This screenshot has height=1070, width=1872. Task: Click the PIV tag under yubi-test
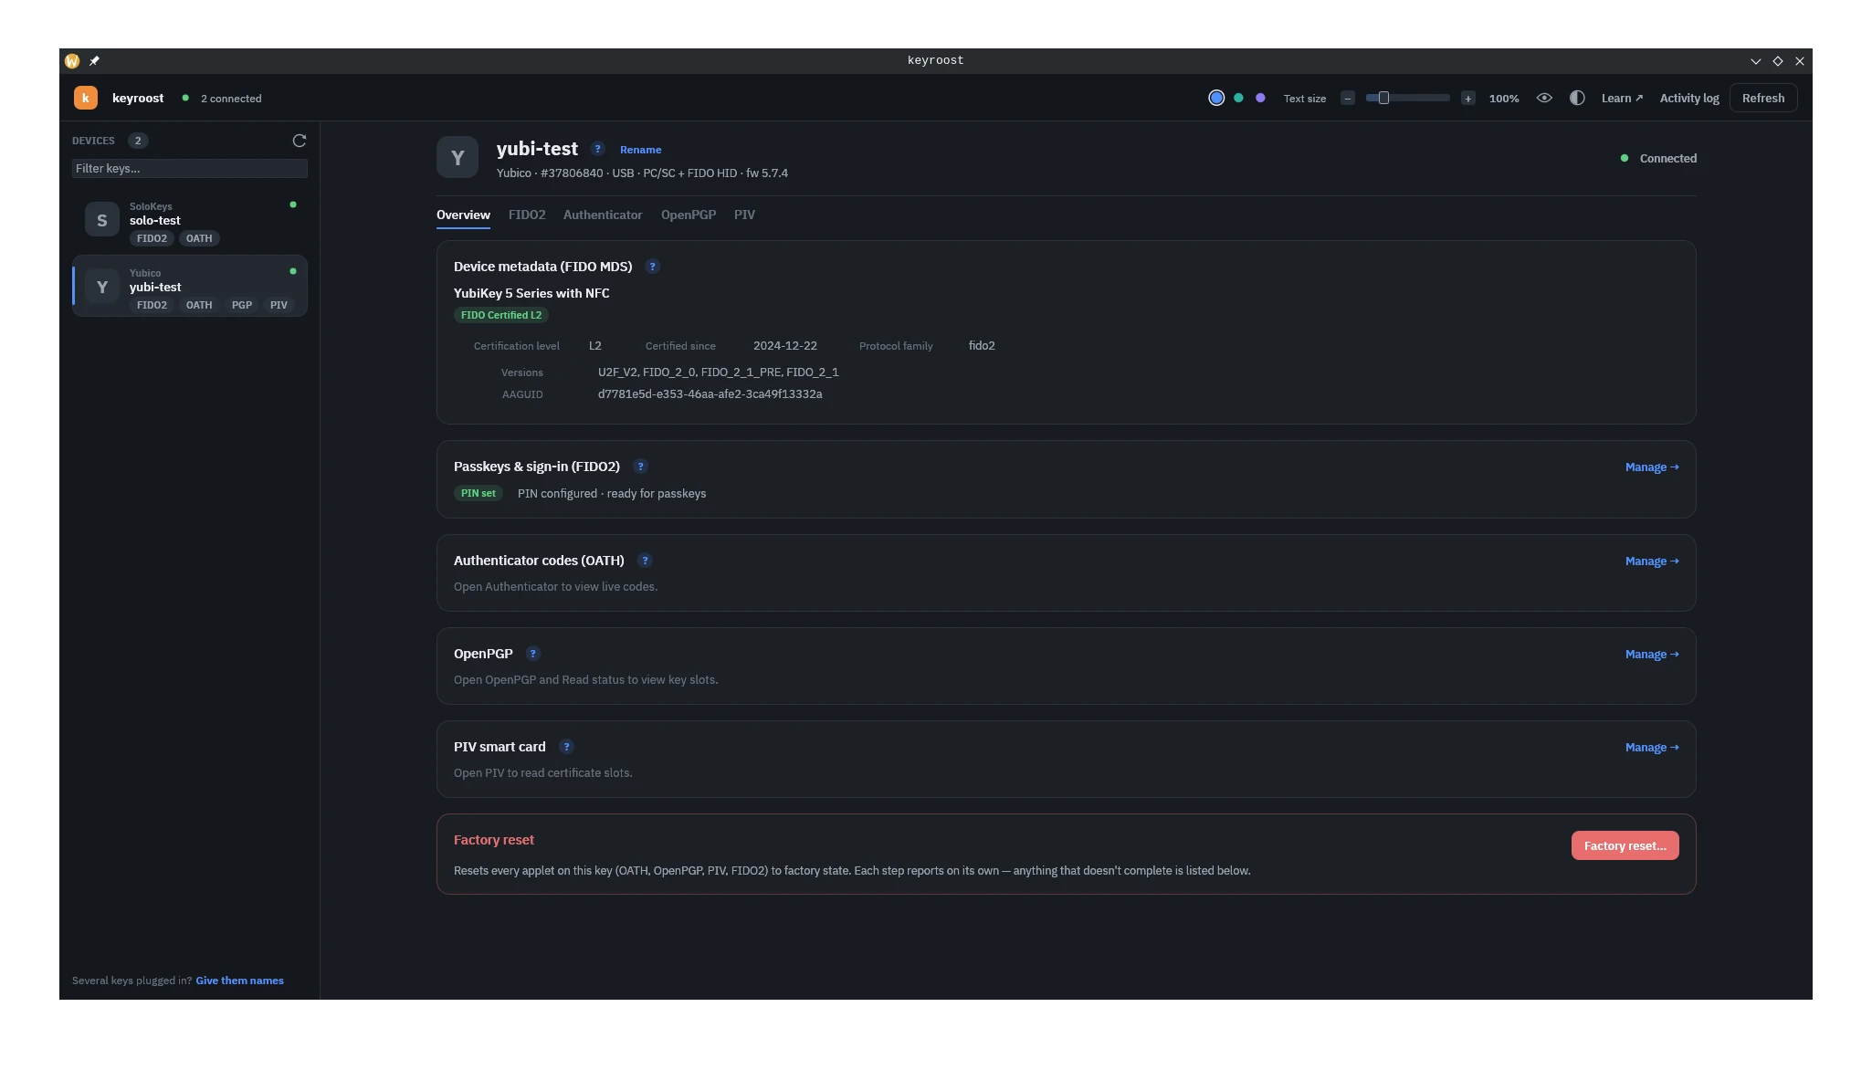(x=279, y=305)
